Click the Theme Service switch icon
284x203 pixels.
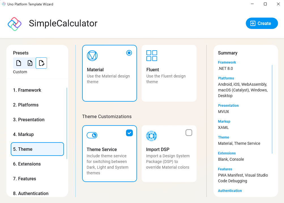tap(92, 135)
